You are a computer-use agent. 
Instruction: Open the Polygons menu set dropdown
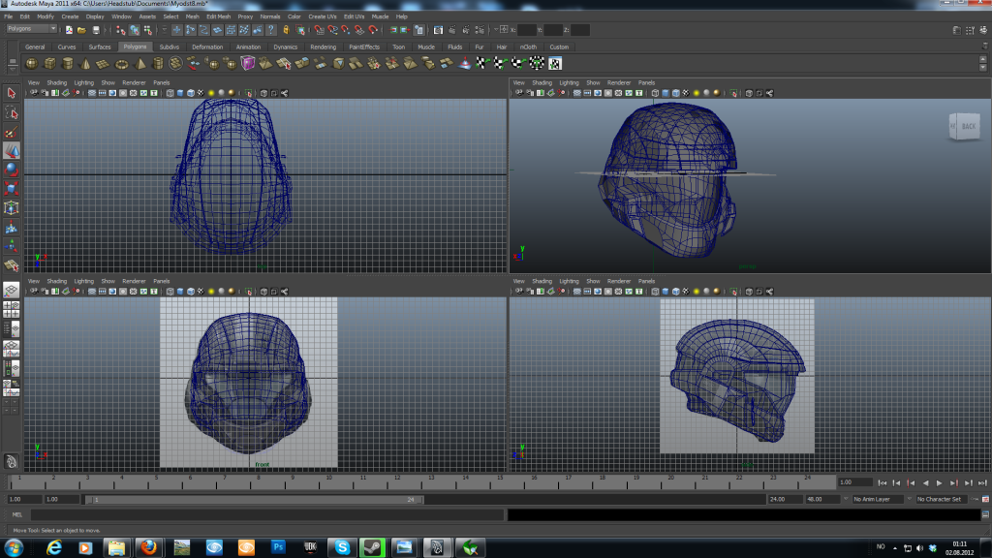click(x=32, y=29)
